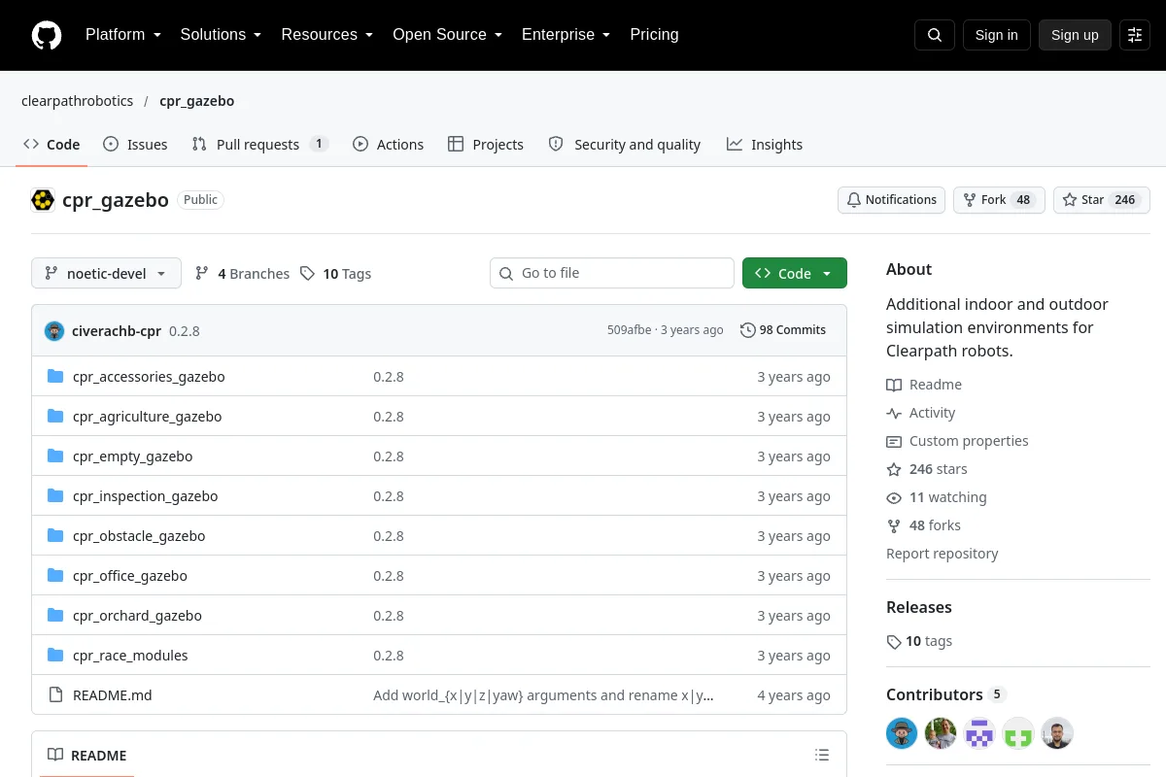Click the second contributor avatar
Image resolution: width=1166 pixels, height=777 pixels.
[x=941, y=733]
